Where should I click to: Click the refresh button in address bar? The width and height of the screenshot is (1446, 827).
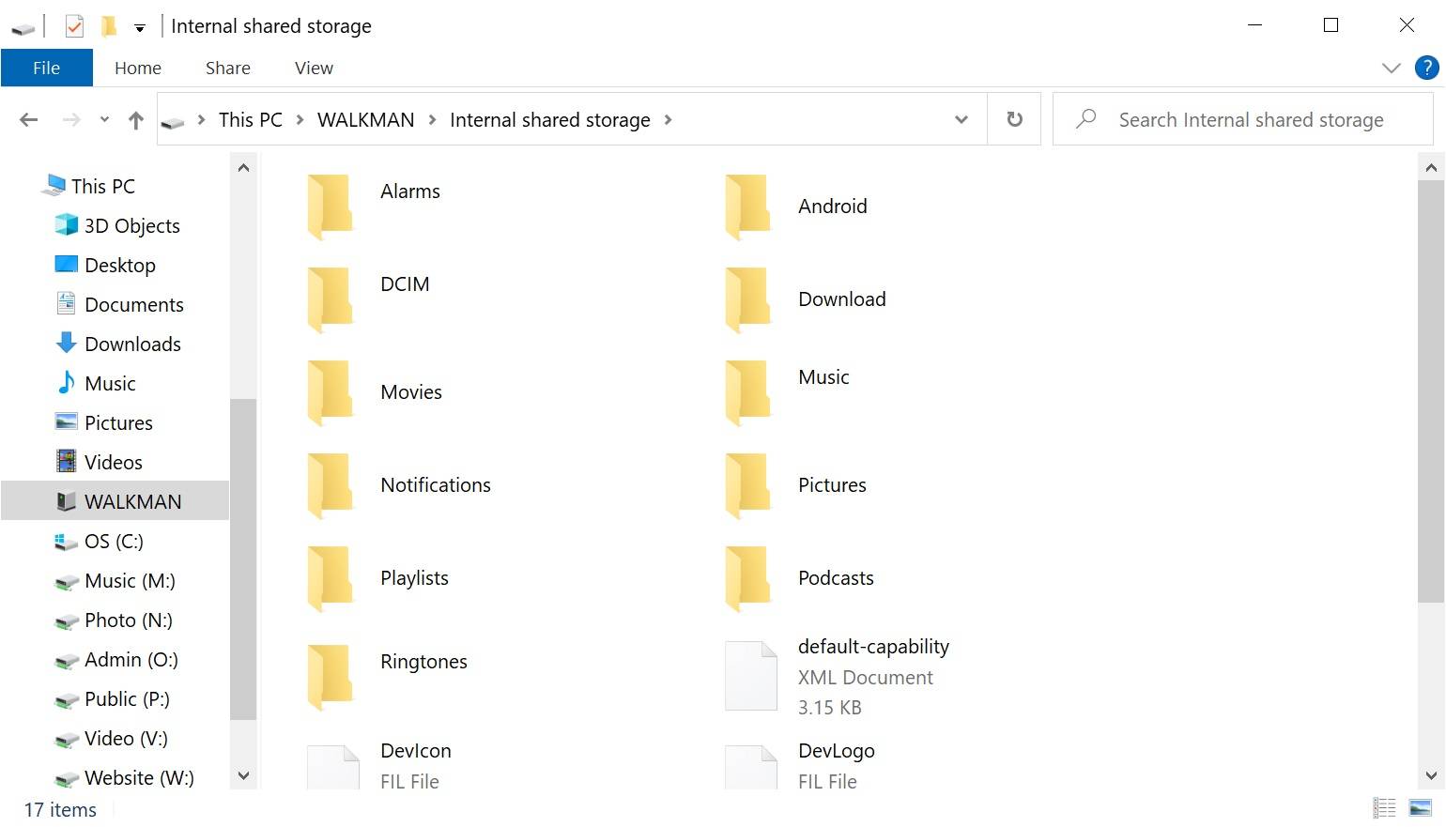click(1014, 119)
